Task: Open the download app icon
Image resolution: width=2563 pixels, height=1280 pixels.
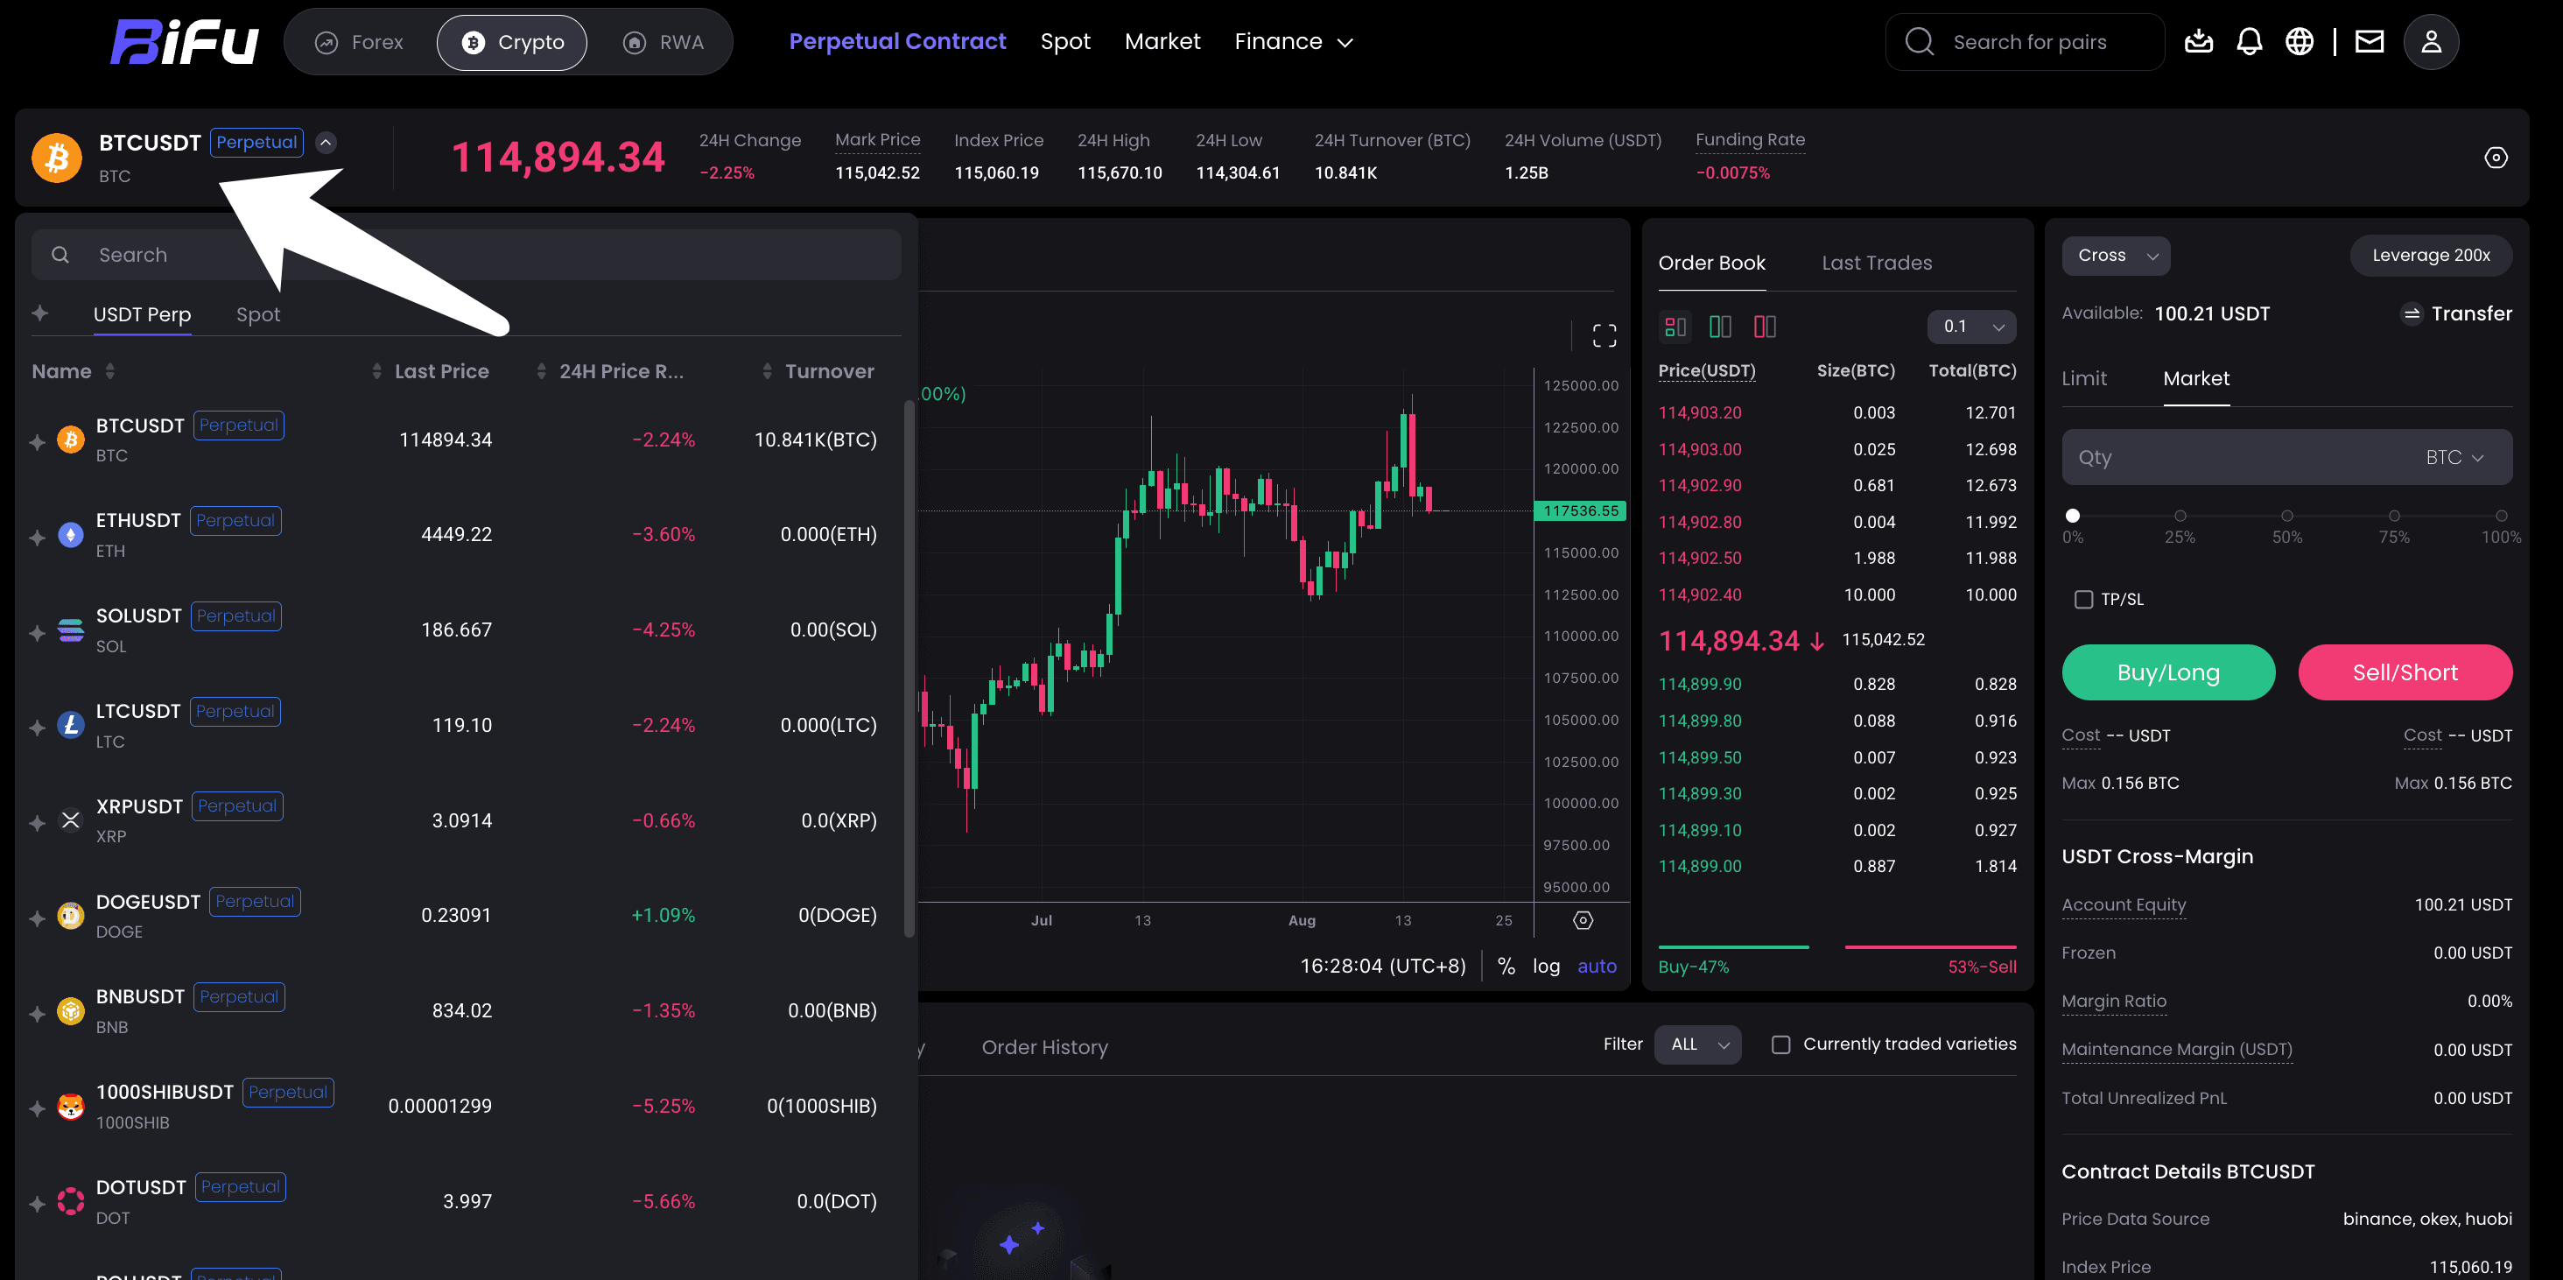Action: click(x=2198, y=42)
